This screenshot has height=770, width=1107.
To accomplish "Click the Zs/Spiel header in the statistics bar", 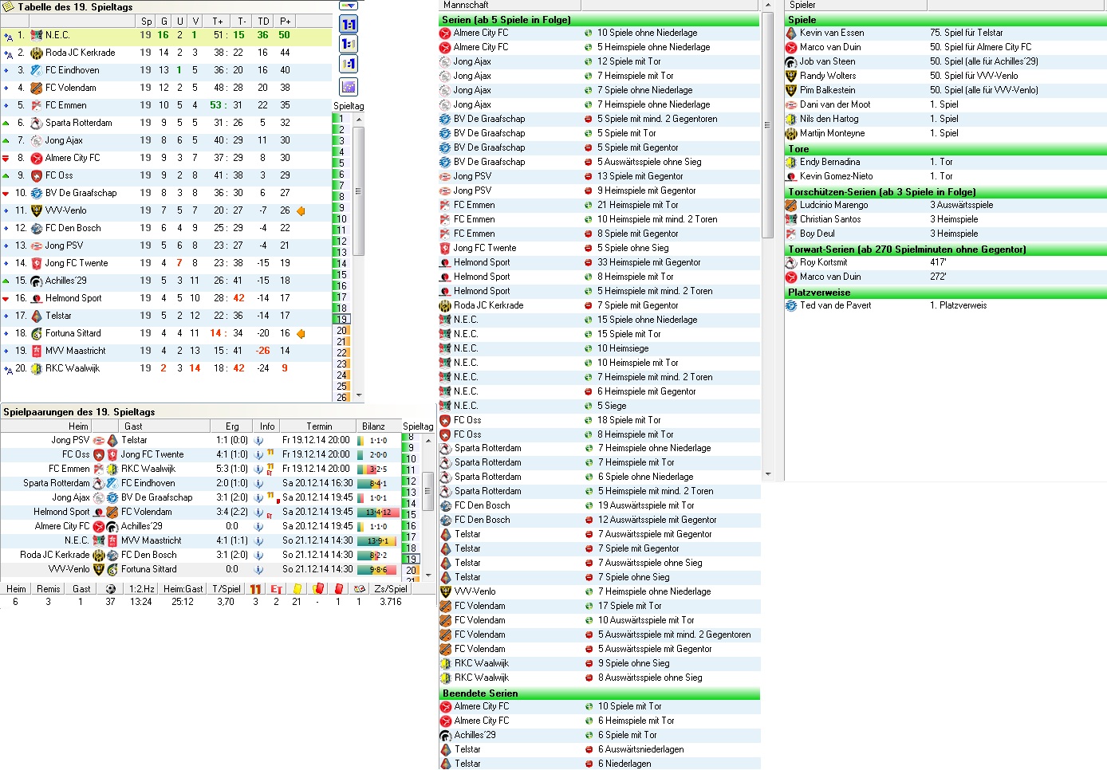I will (391, 589).
